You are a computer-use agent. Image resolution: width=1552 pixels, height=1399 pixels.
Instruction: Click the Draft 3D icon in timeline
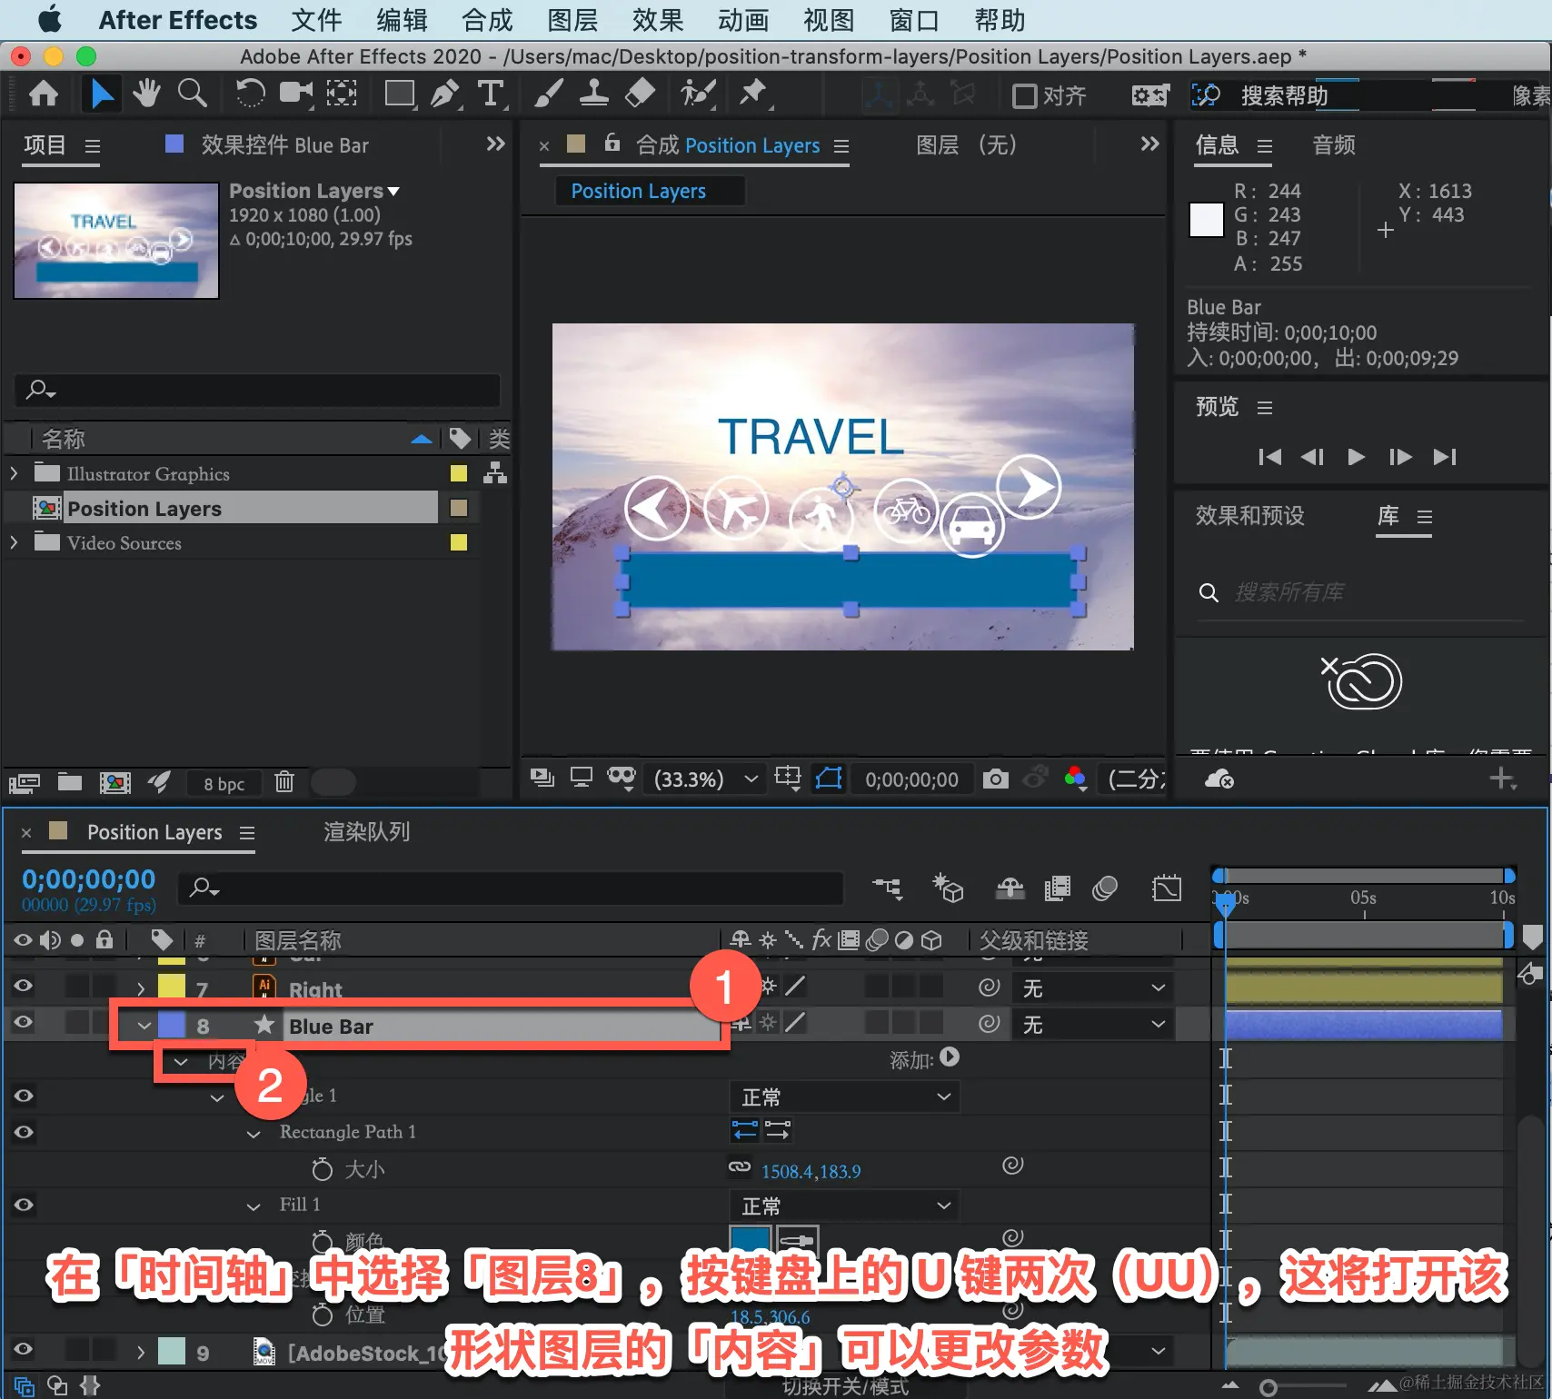pos(948,888)
